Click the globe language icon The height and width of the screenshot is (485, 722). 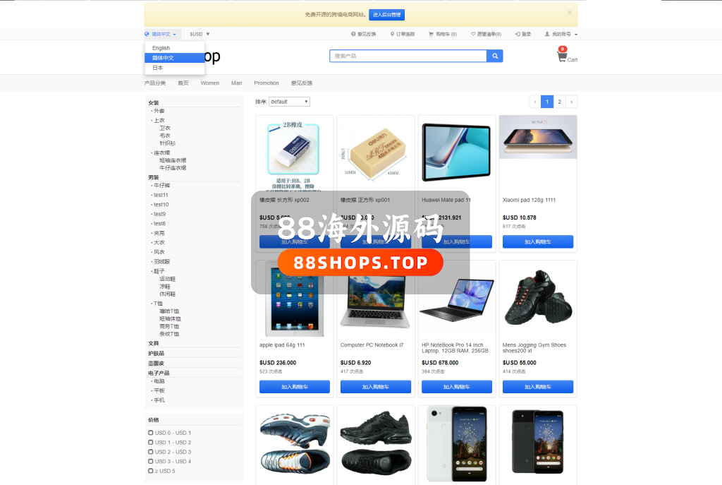tap(147, 34)
